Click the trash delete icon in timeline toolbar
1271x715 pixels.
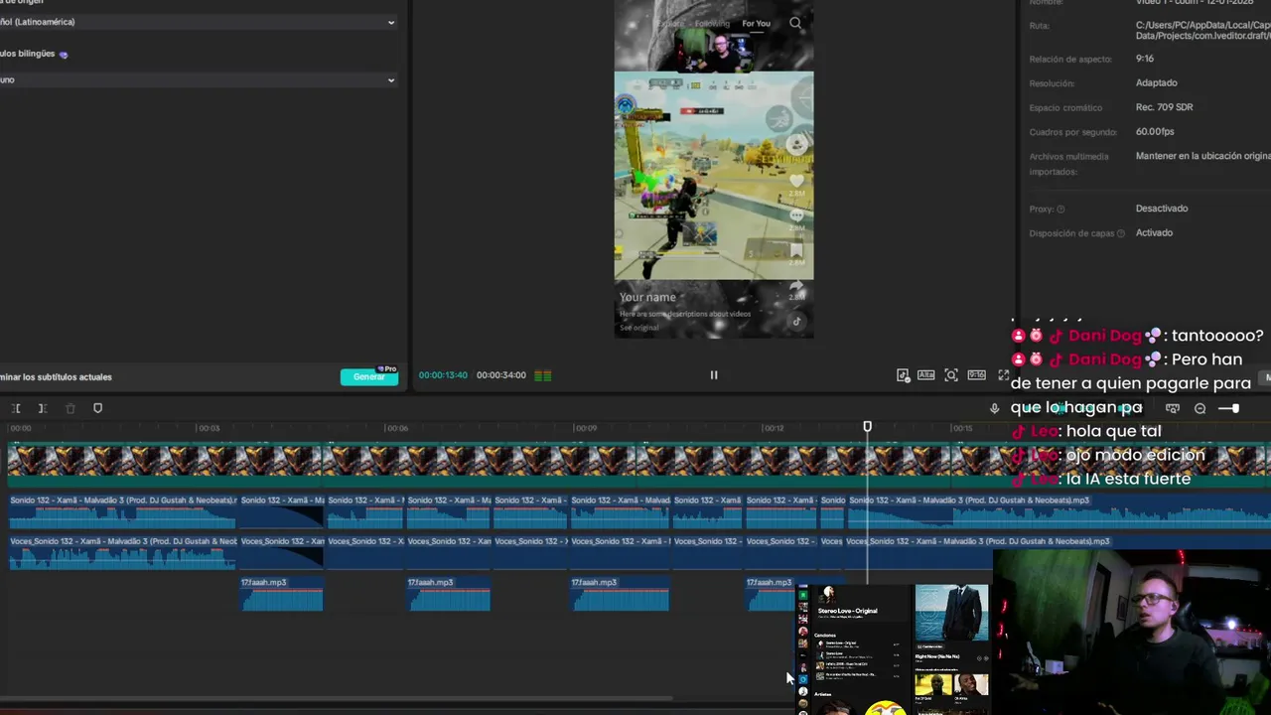tap(70, 408)
